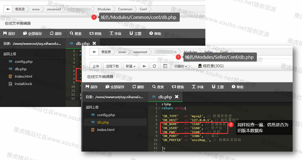Click www breadcrumb in back Common window
The image size is (302, 160).
click(x=36, y=9)
